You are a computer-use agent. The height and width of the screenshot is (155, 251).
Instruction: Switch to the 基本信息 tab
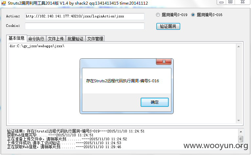point(16,38)
